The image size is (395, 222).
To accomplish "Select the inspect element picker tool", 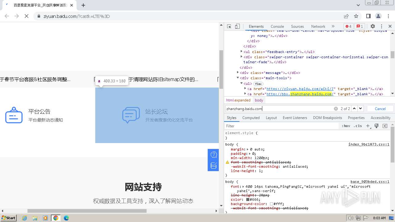I will (x=229, y=26).
